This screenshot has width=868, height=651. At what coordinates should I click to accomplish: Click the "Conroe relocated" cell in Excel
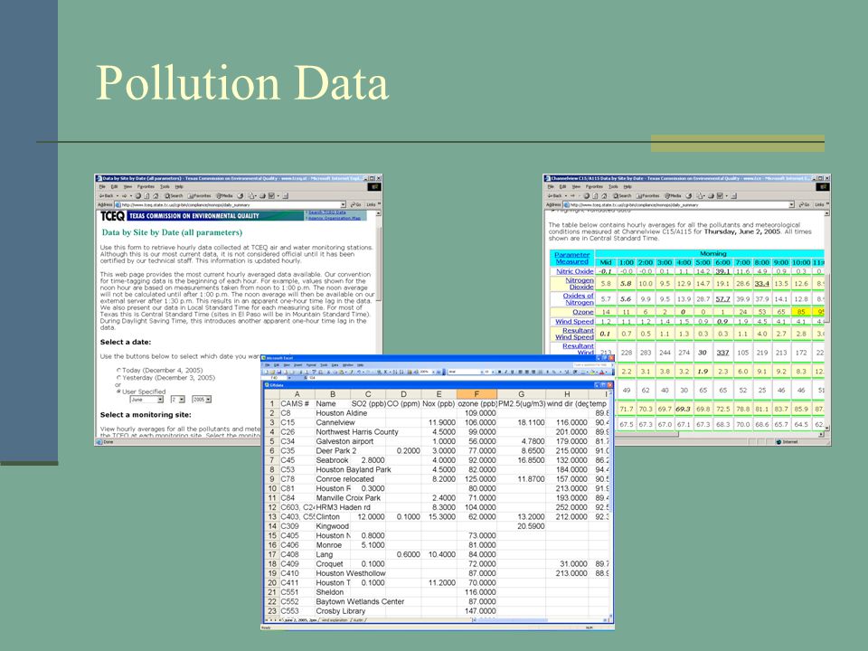[x=344, y=479]
